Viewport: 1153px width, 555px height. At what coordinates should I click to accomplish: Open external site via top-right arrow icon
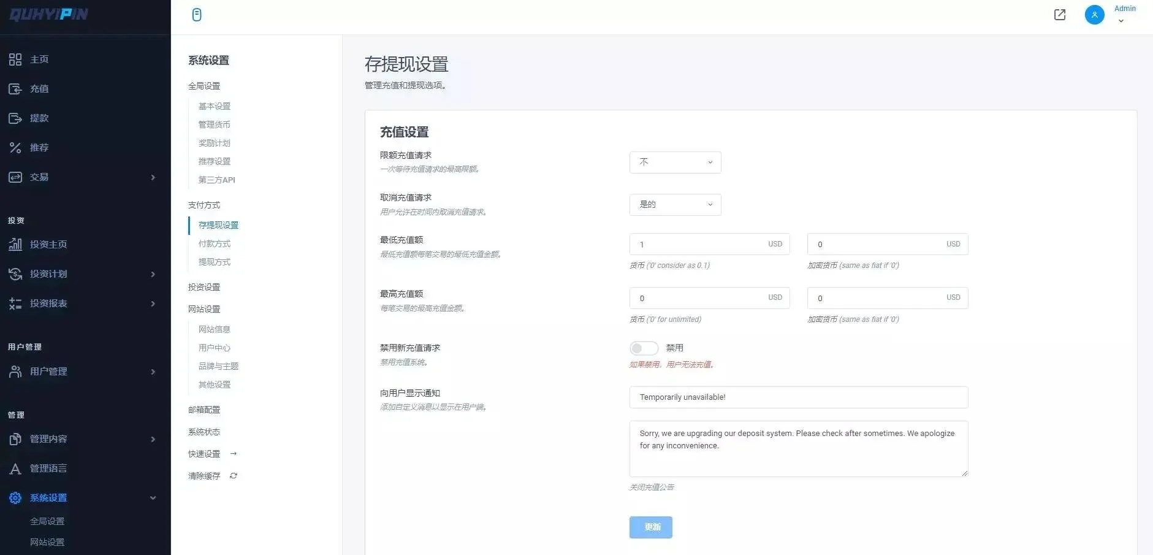pos(1059,15)
